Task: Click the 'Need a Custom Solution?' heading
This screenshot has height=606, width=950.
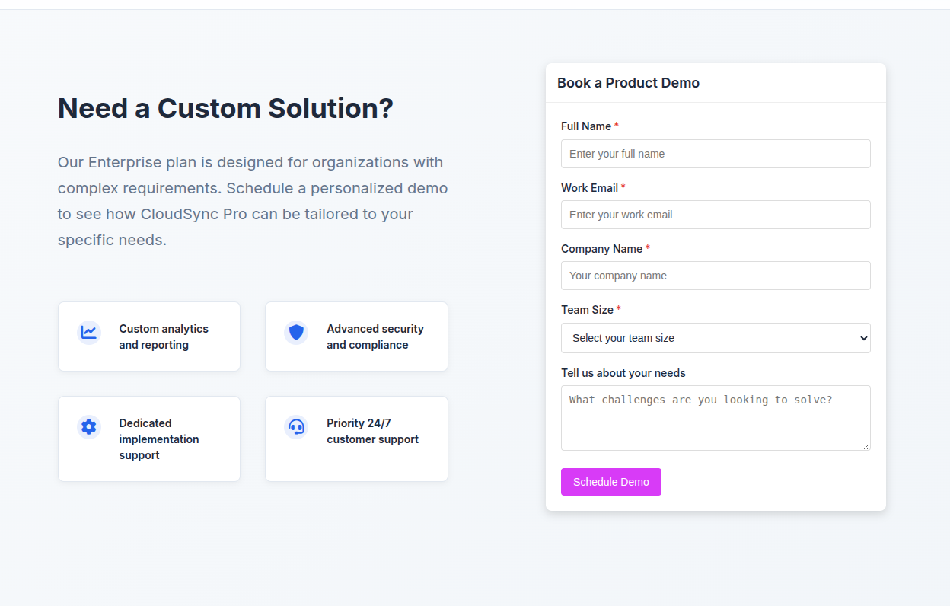Action: point(225,108)
